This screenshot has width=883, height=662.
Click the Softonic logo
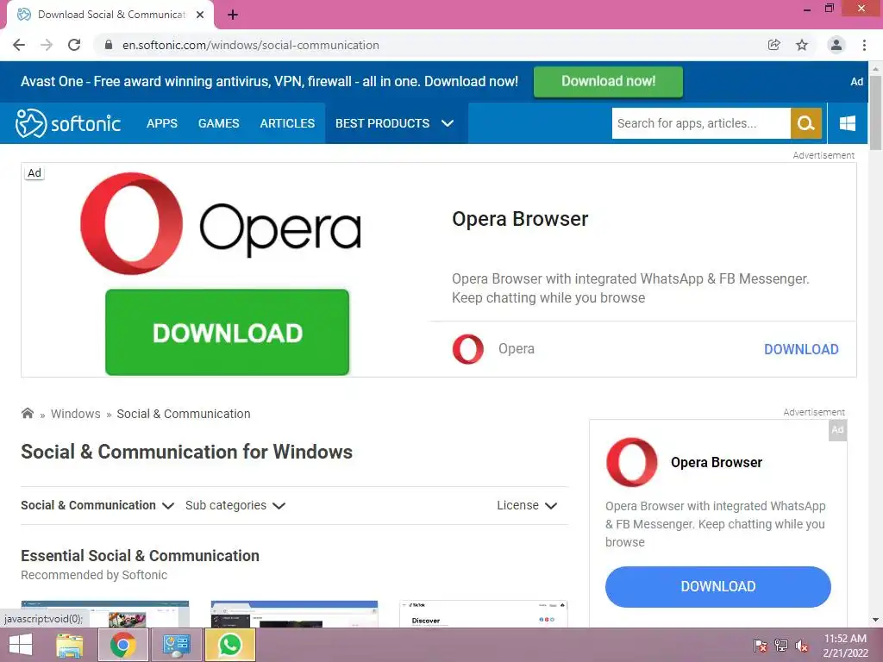click(68, 123)
